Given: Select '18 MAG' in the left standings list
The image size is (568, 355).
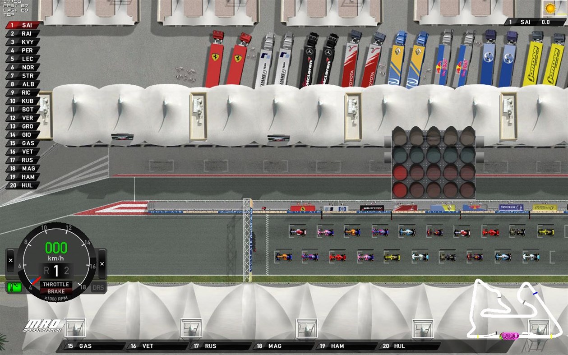Looking at the screenshot, I should coord(22,168).
